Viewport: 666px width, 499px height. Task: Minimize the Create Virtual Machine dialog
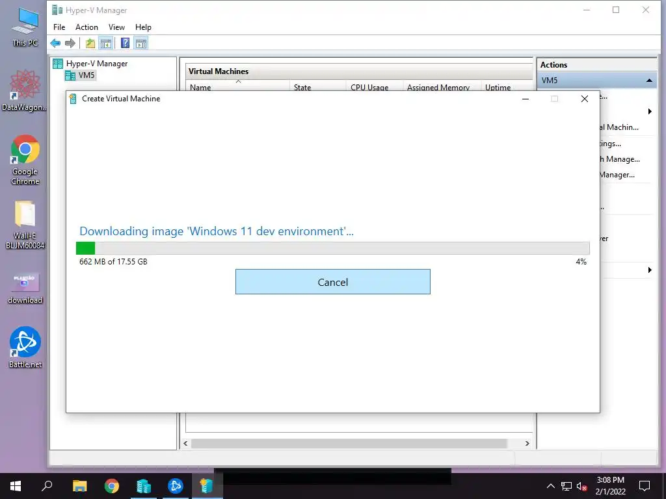(x=526, y=99)
